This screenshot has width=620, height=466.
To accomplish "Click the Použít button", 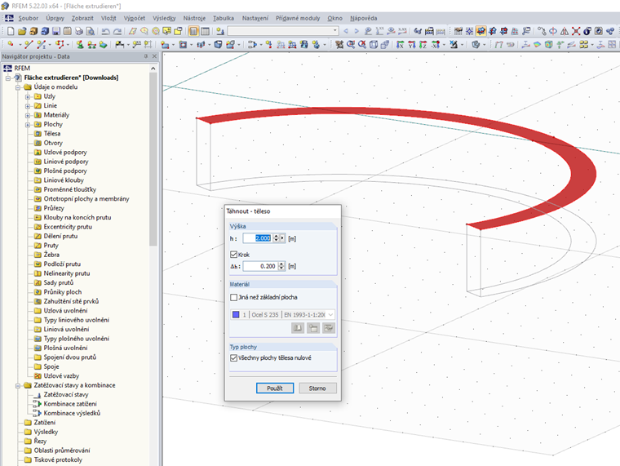I will (x=275, y=388).
